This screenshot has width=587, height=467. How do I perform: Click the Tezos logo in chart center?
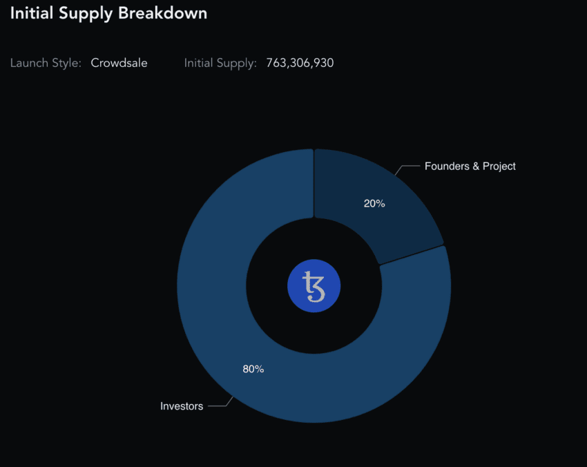tap(314, 286)
